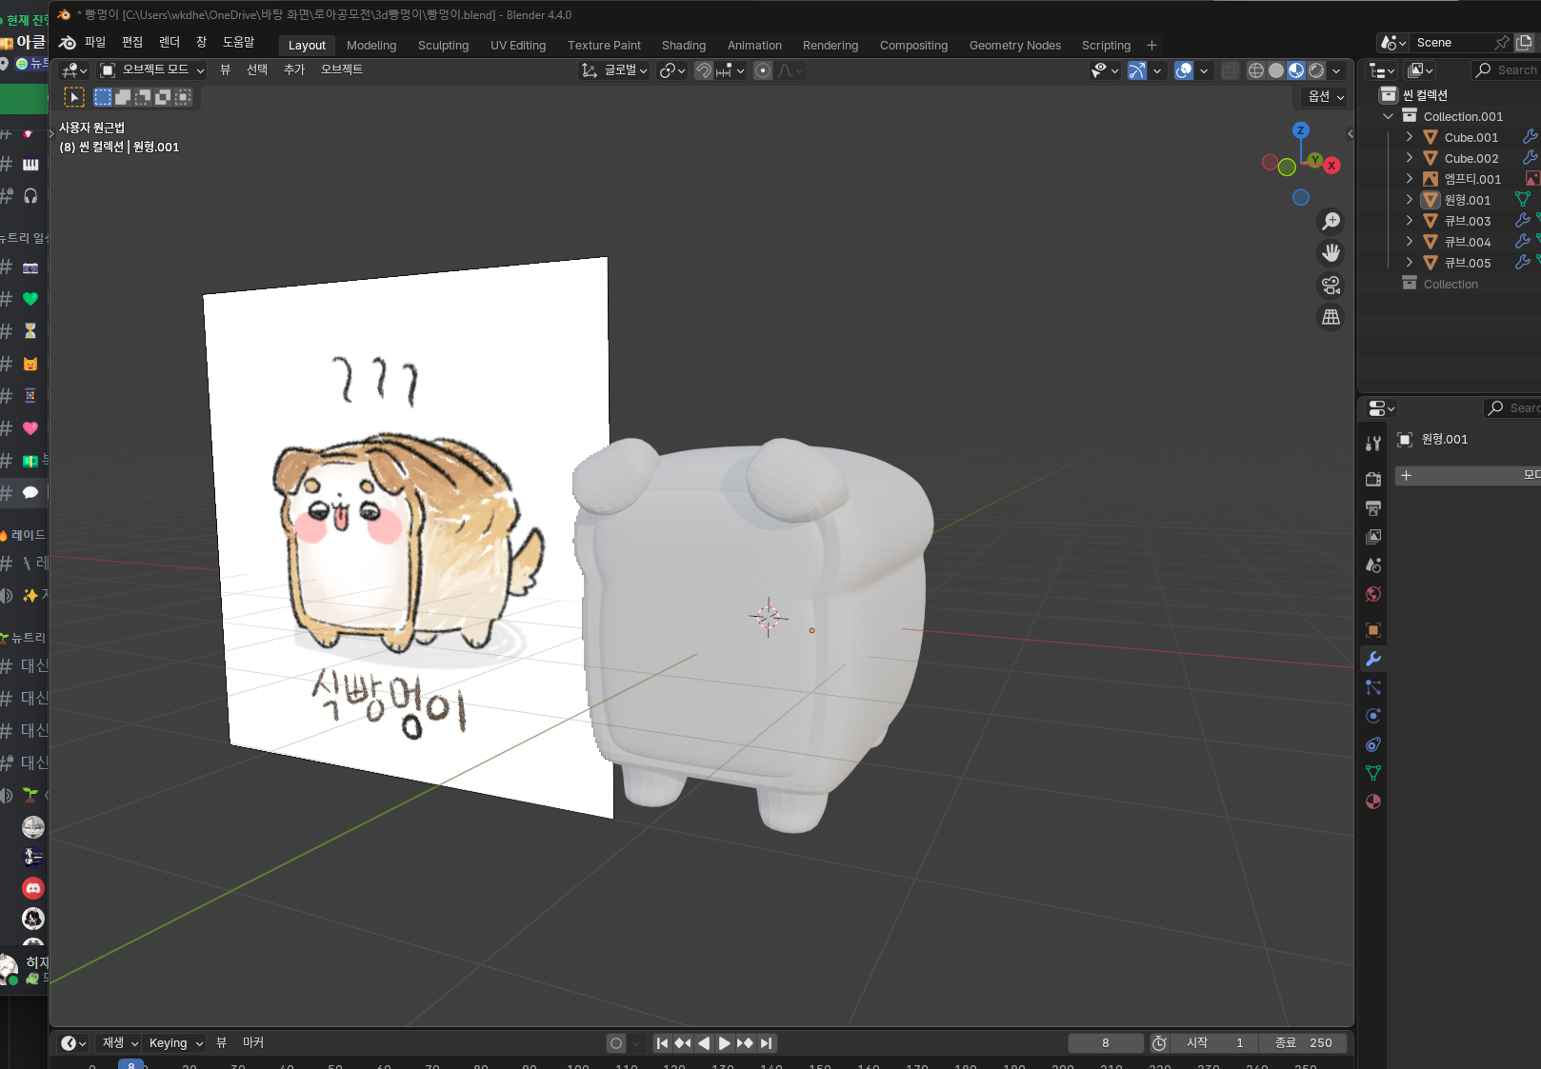Image resolution: width=1541 pixels, height=1069 pixels.
Task: Open the World properties tab
Action: [x=1373, y=594]
